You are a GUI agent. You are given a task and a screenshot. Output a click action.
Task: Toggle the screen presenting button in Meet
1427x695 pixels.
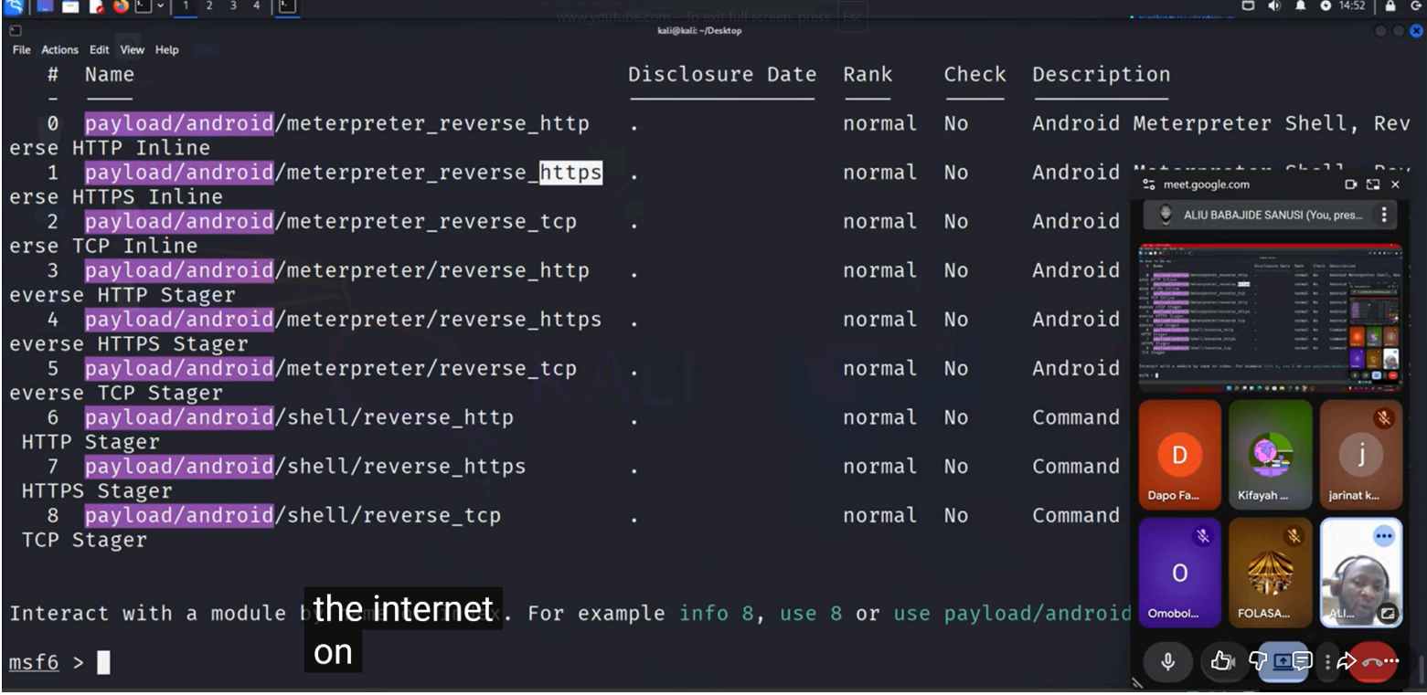tap(1283, 661)
